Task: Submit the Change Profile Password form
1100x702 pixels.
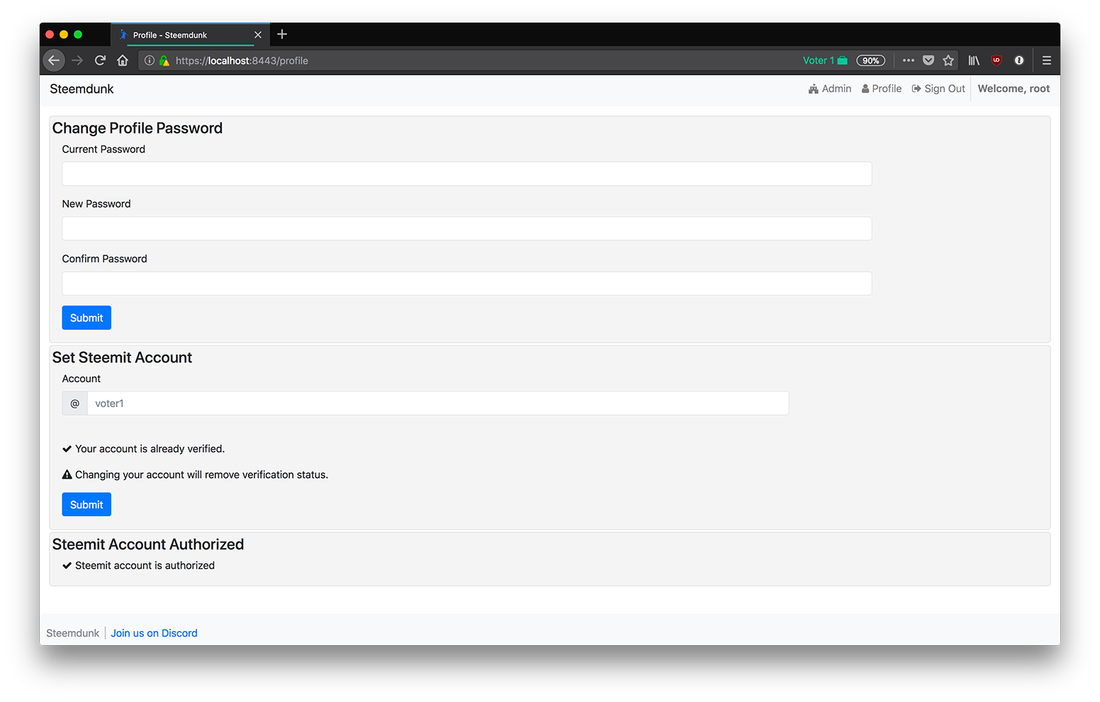Action: coord(86,318)
